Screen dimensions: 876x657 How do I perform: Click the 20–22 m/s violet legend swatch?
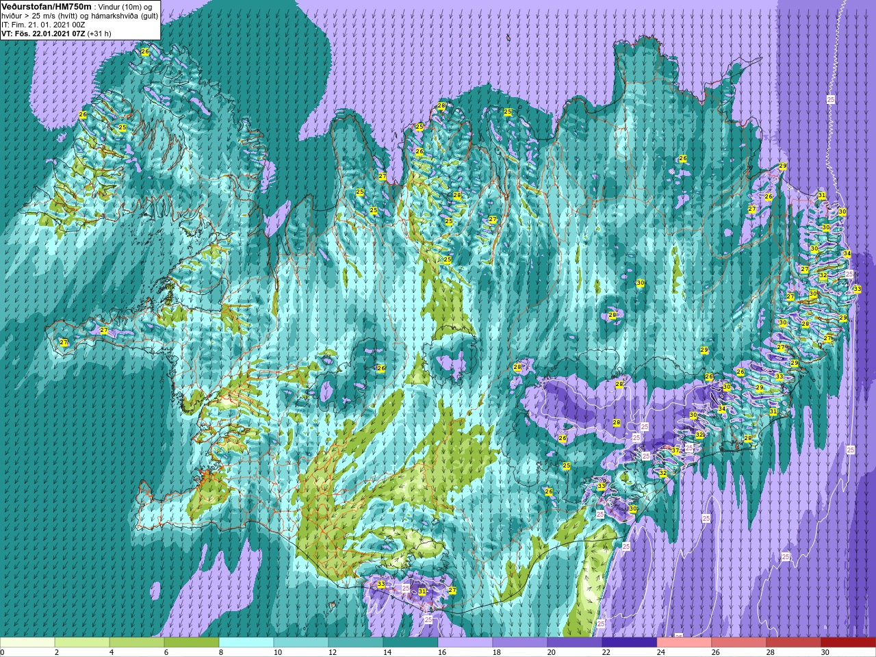click(x=575, y=643)
